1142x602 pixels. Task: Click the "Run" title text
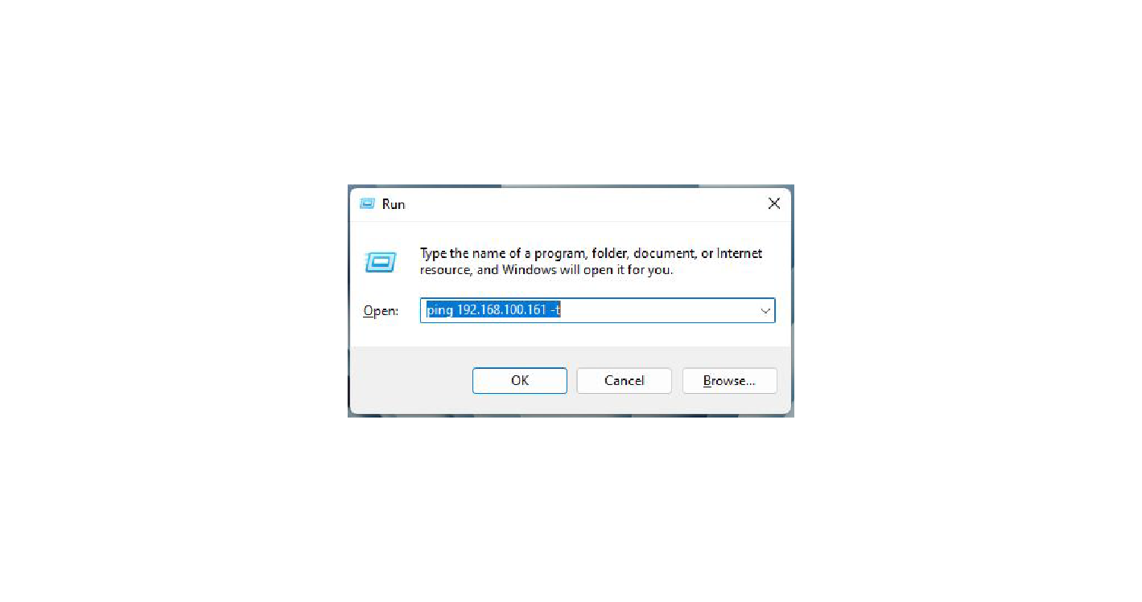[x=394, y=204]
